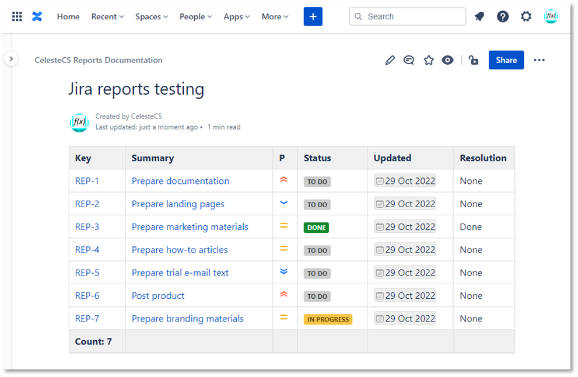
Task: Click the edit pencil icon
Action: 390,60
